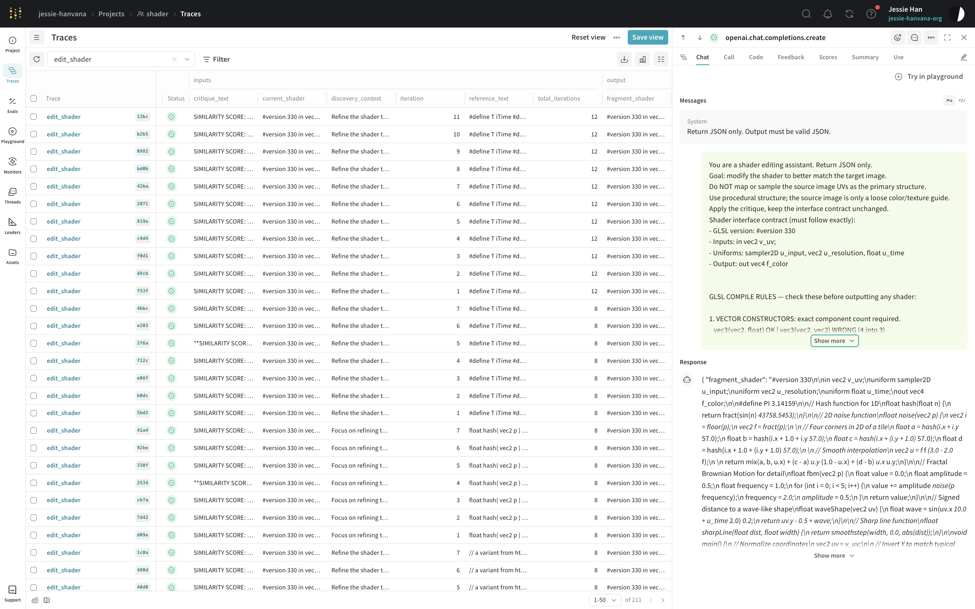This screenshot has width=975, height=609.
Task: Switch to the Feedback tab
Action: point(791,57)
